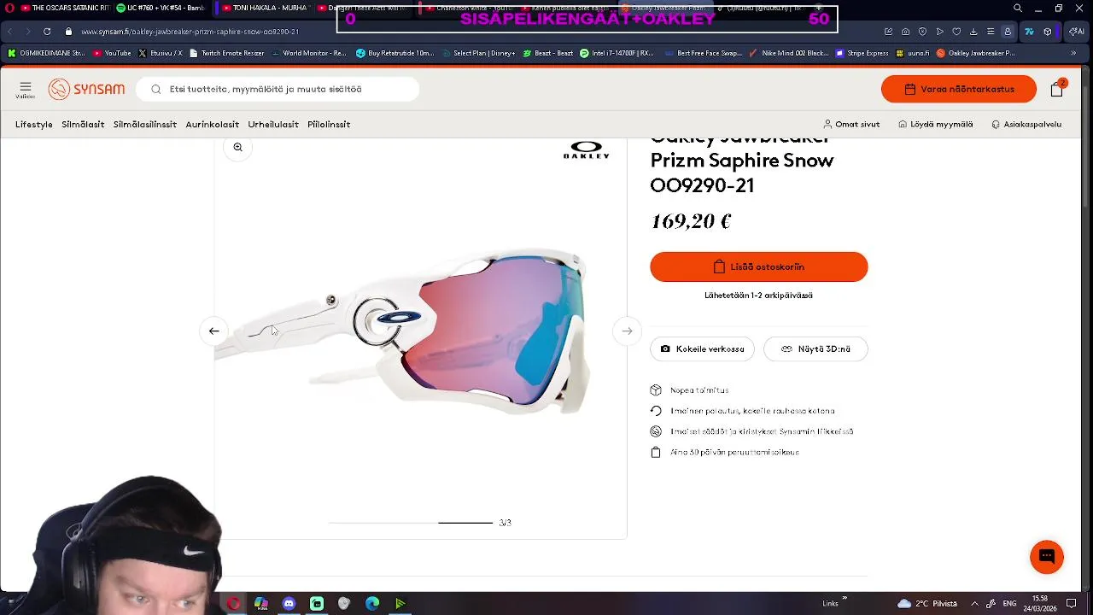The width and height of the screenshot is (1093, 615).
Task: Open the orange chat support bubble
Action: coord(1047,557)
